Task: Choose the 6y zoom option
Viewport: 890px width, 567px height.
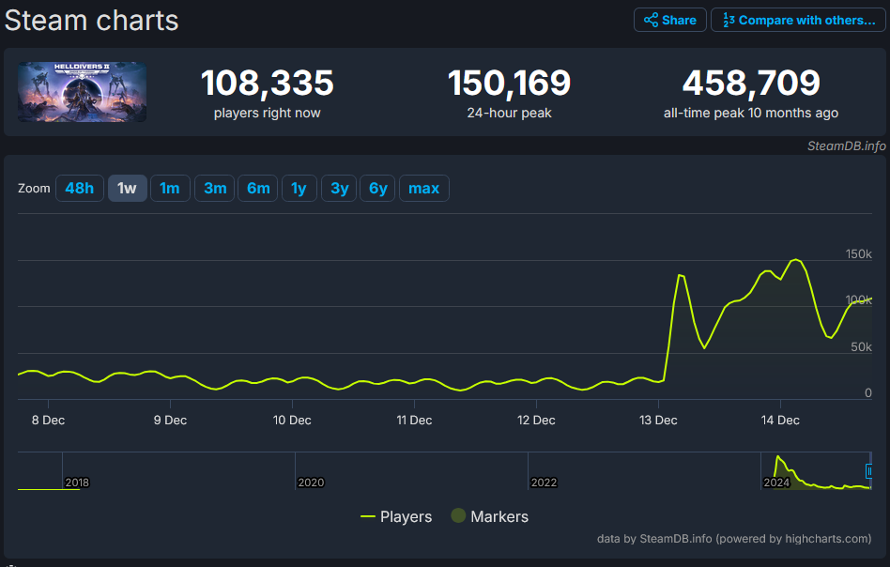Action: [x=378, y=188]
